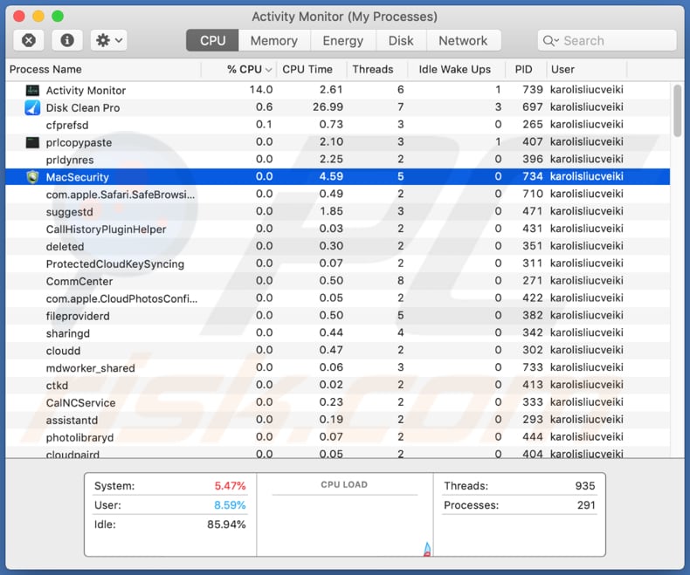690x575 pixels.
Task: Select the sharingd process row
Action: [338, 333]
